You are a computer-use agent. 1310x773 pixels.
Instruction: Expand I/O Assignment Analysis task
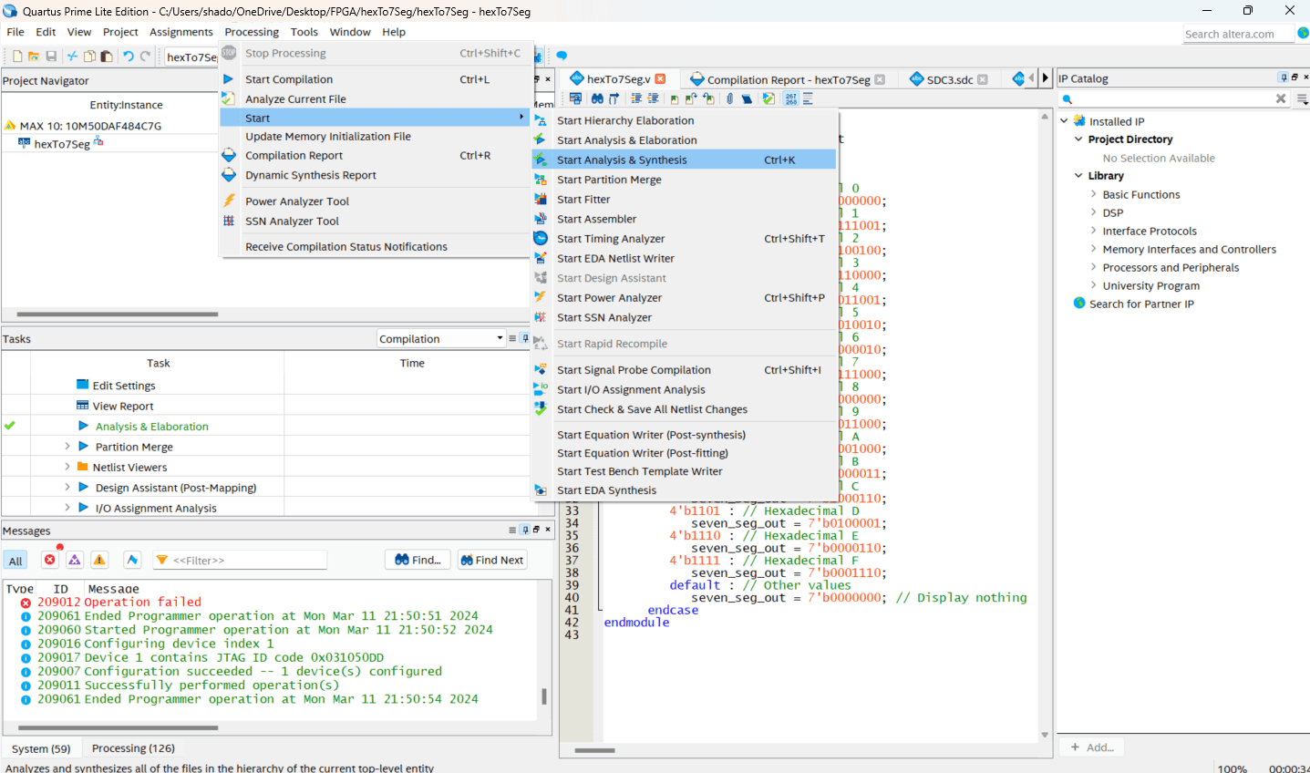(x=67, y=508)
